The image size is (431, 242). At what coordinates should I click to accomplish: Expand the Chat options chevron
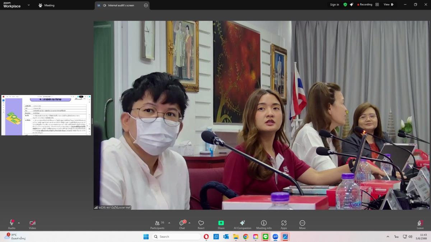[x=189, y=223]
